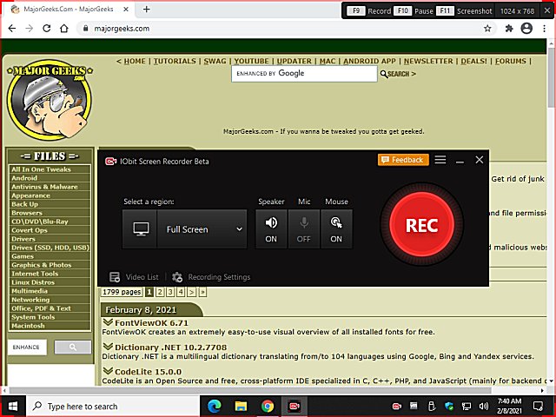The height and width of the screenshot is (417, 556).
Task: Click F10 Pause in capture bar
Action: (x=414, y=11)
